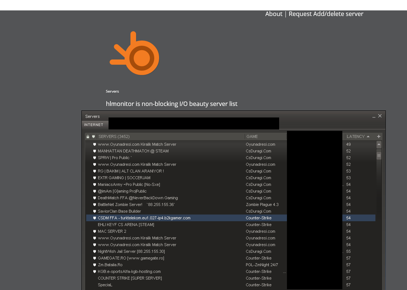Sort by LATENCY column header
407x290 pixels.
pos(358,136)
